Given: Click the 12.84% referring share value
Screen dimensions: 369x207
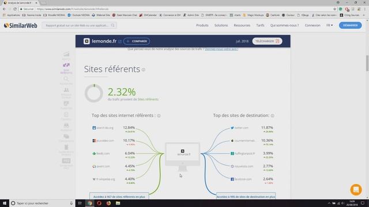Looking at the screenshot, I should point(129,128).
